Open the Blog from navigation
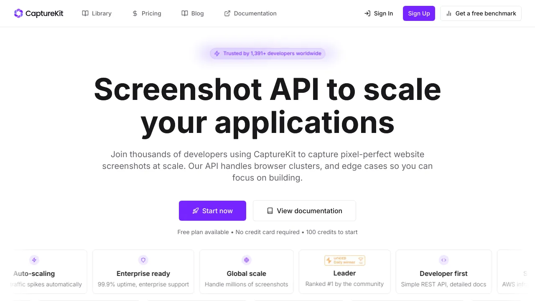This screenshot has height=301, width=535. coord(193,13)
